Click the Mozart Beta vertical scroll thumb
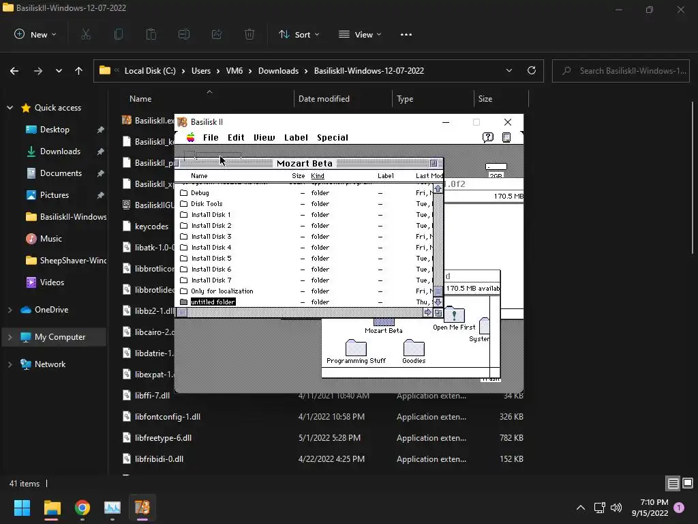Image resolution: width=698 pixels, height=524 pixels. pyautogui.click(x=438, y=291)
